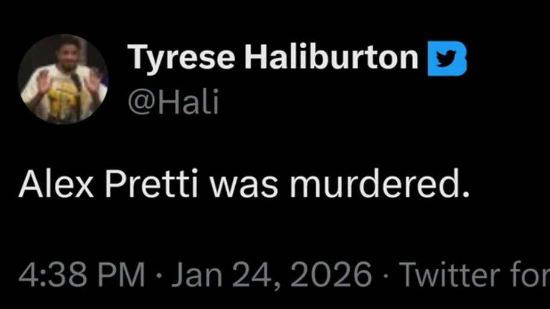The height and width of the screenshot is (309, 550).
Task: Click the yellow shirt graphic in the avatar
Action: point(64,93)
